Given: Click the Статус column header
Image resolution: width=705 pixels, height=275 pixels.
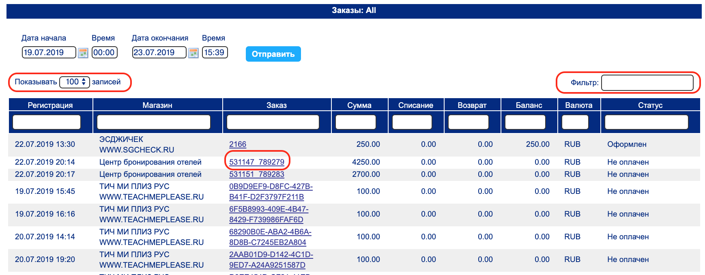Looking at the screenshot, I should (650, 105).
